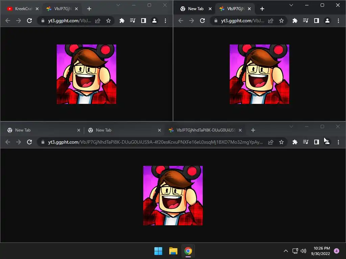This screenshot has width=346, height=259.
Task: Click forward arrow in bottom Chrome window
Action: pos(19,142)
